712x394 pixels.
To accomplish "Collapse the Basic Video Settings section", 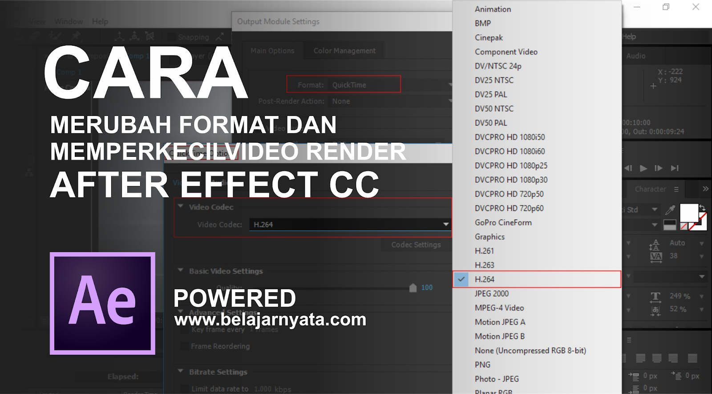I will [x=181, y=271].
